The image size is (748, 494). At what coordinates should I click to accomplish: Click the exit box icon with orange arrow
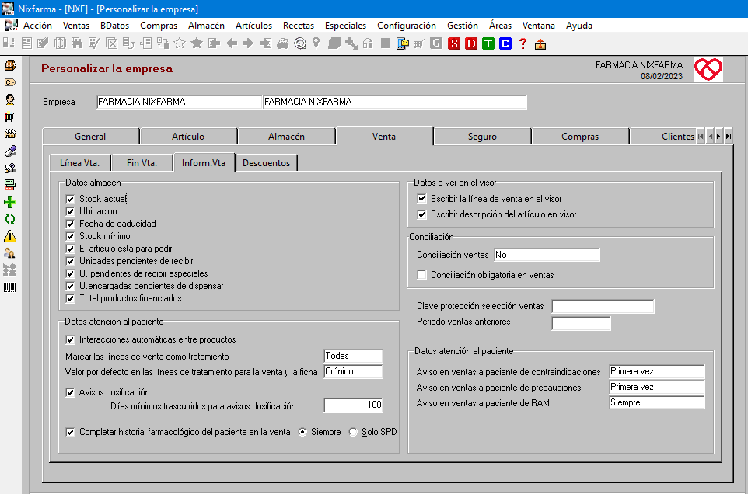pos(540,44)
